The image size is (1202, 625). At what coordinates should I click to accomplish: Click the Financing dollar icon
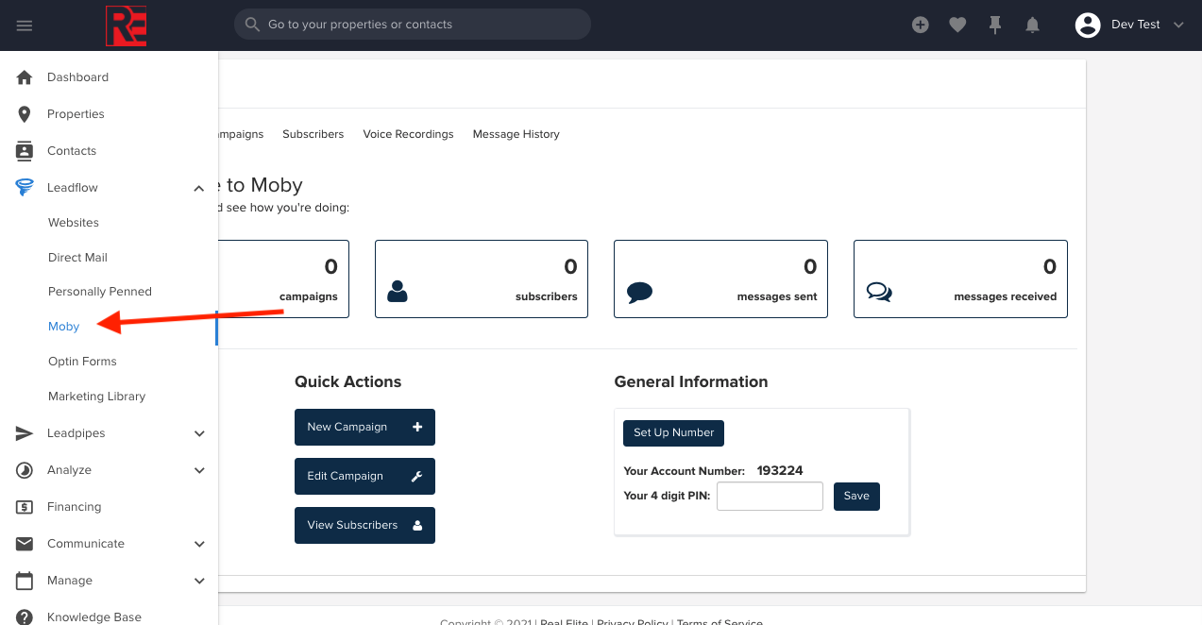coord(25,507)
